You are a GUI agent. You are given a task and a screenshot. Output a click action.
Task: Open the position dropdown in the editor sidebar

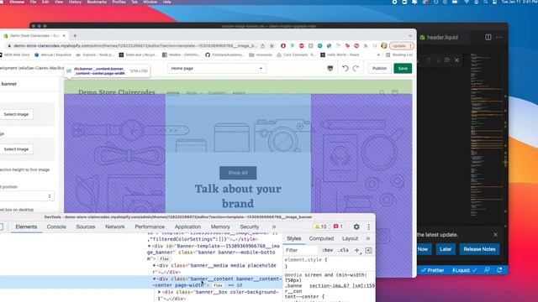(x=27, y=195)
